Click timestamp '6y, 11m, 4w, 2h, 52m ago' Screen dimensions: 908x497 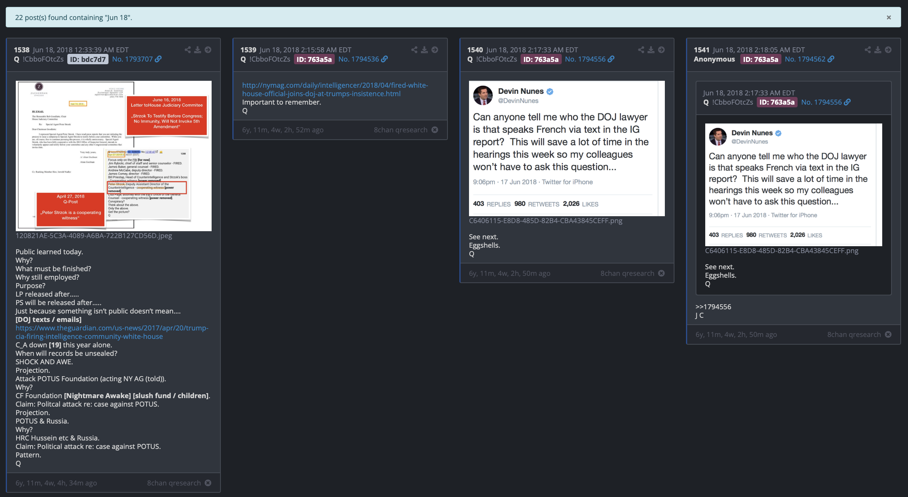tap(283, 130)
